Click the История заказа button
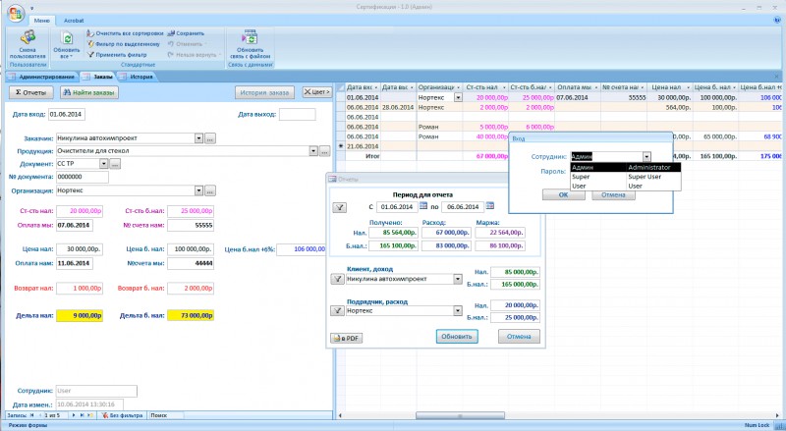 tap(264, 92)
